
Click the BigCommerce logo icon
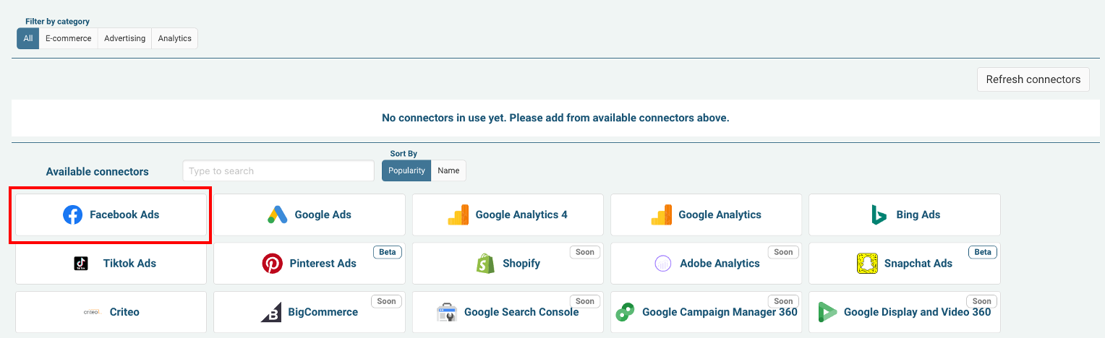271,313
